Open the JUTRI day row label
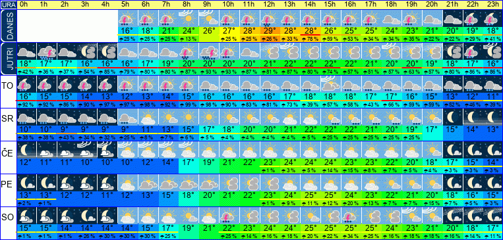 [8, 59]
